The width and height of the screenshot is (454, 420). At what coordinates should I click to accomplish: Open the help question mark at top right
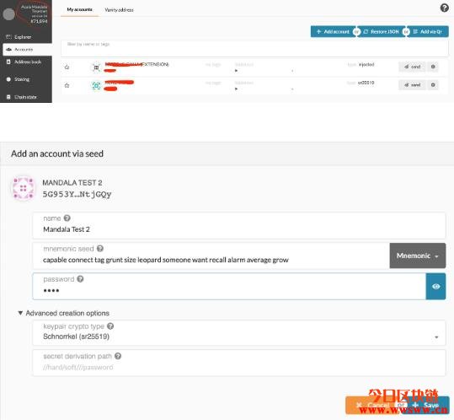click(x=444, y=8)
